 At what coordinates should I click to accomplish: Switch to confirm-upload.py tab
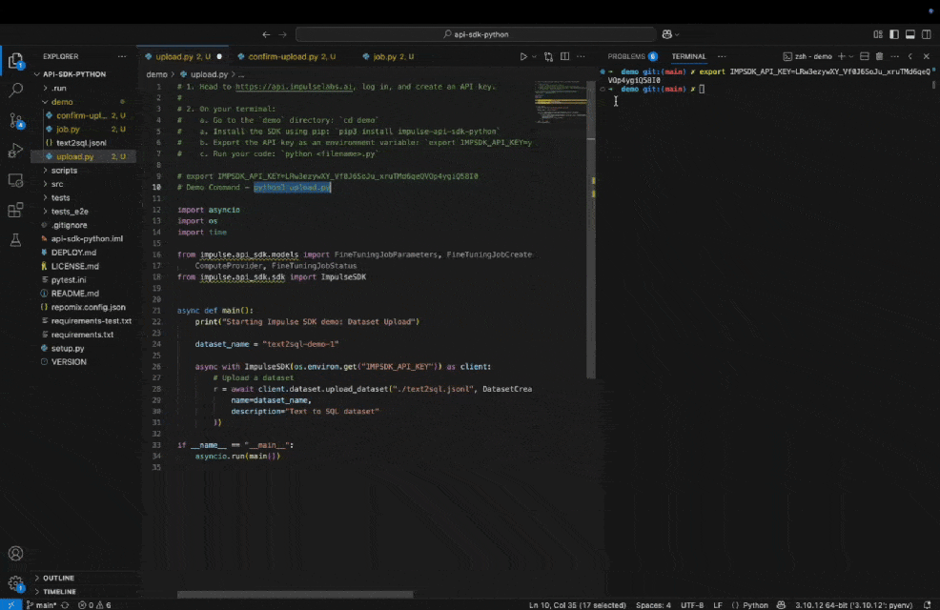point(292,56)
